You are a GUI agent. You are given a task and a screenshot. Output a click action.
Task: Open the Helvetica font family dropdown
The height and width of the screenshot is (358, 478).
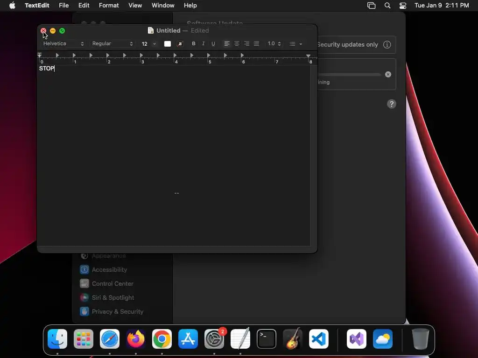(x=63, y=43)
